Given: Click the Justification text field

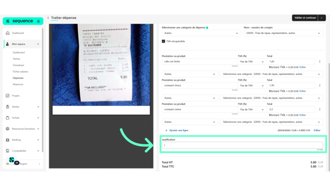Looking at the screenshot, I should pos(242,145).
